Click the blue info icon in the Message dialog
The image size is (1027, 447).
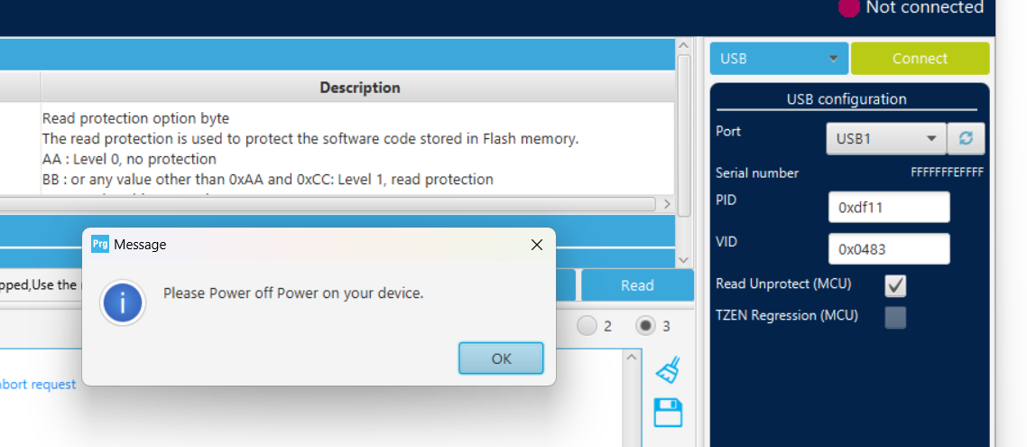(x=124, y=303)
